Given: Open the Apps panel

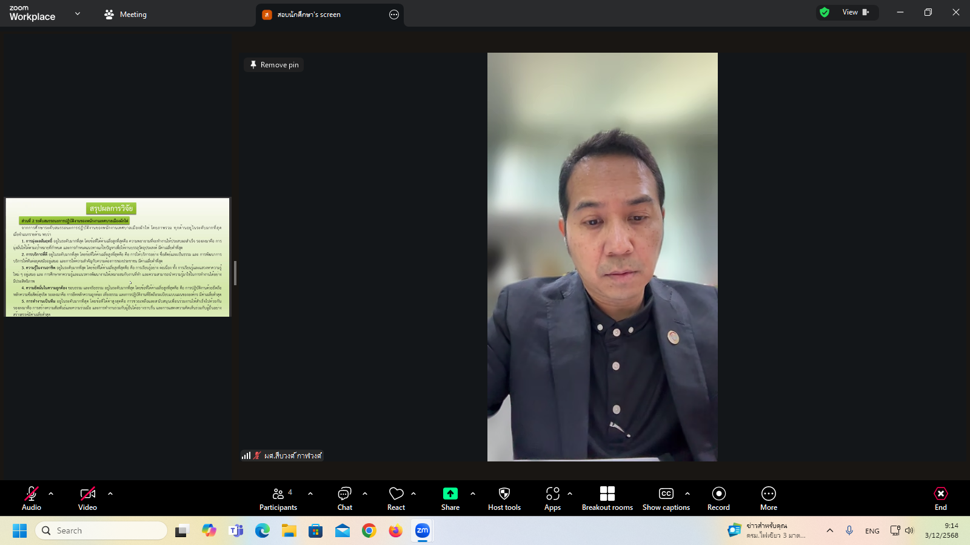Looking at the screenshot, I should click(x=552, y=498).
